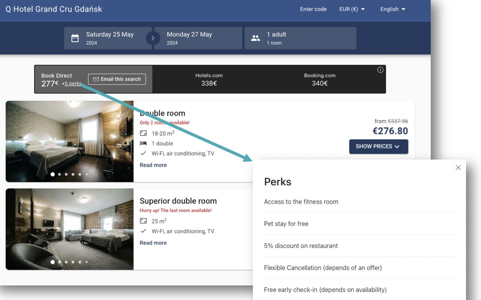The width and height of the screenshot is (481, 300).
Task: Open the EUR (€) currency dropdown
Action: pyautogui.click(x=352, y=9)
